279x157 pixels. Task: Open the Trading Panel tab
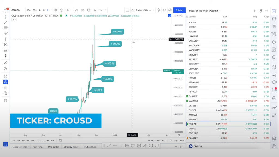pyautogui.click(x=90, y=147)
